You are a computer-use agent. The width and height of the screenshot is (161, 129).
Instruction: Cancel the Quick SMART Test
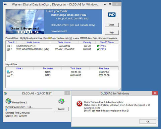pyautogui.click(x=61, y=109)
